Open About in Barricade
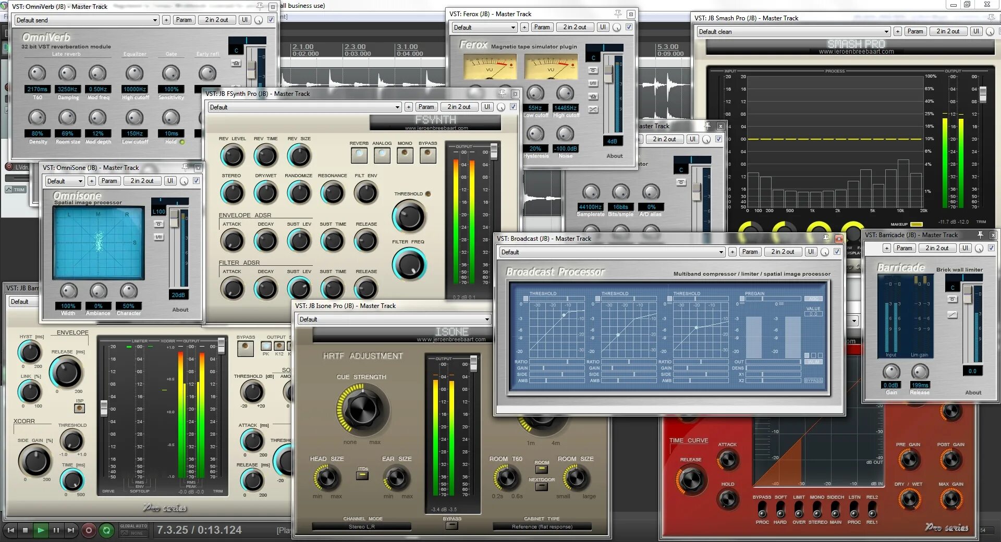This screenshot has width=1001, height=542. [x=973, y=392]
